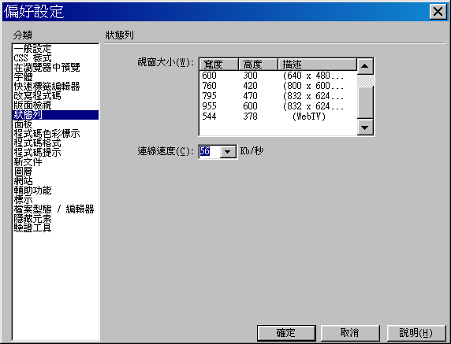Click the 寬度 column header
The image size is (451, 344).
click(x=218, y=65)
